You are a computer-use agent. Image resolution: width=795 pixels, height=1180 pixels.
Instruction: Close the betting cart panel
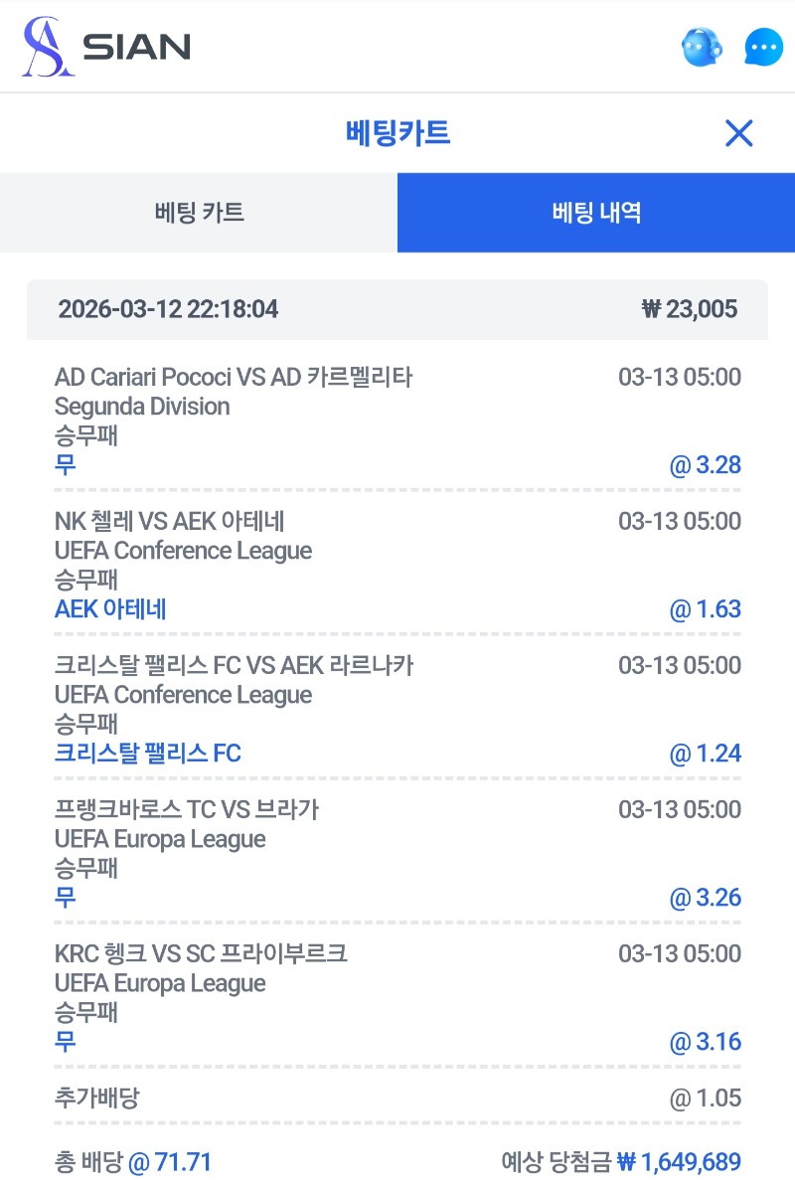coord(738,133)
